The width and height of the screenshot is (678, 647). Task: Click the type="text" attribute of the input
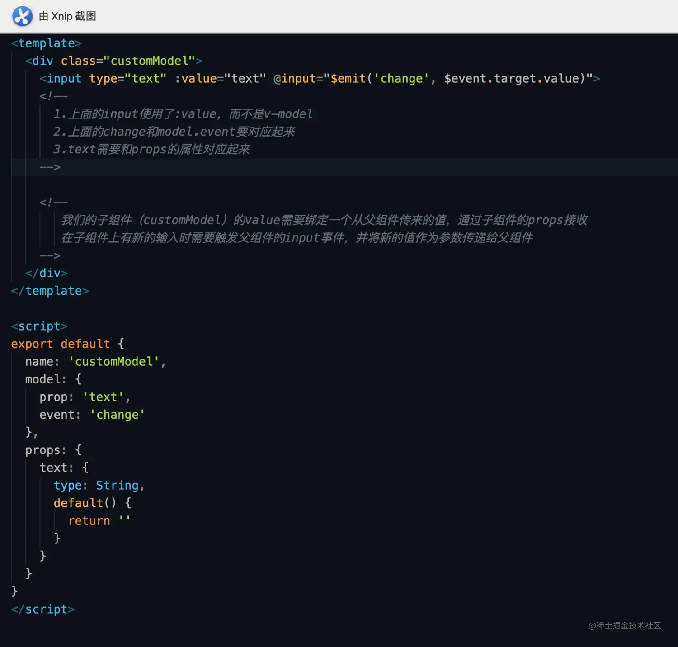(128, 78)
